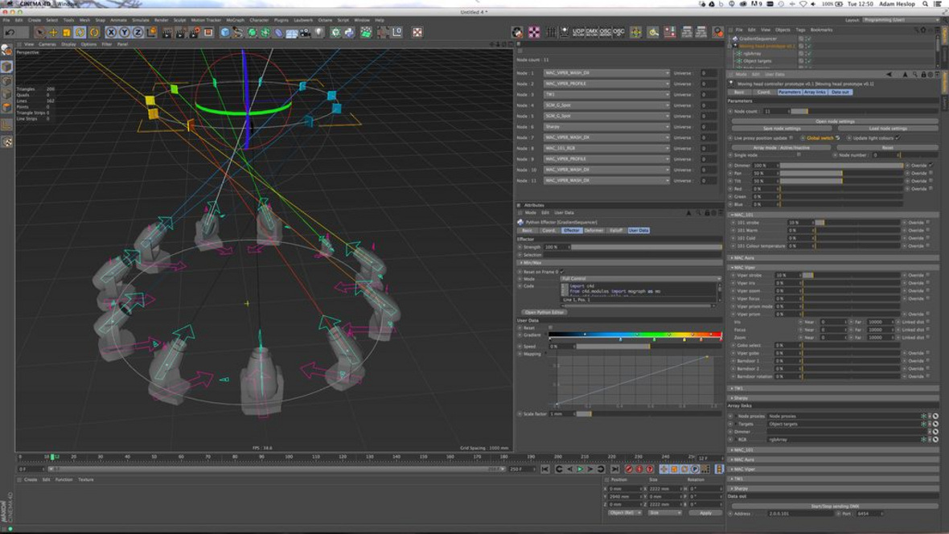949x534 pixels.
Task: Open the MoGraph menu
Action: click(234, 20)
